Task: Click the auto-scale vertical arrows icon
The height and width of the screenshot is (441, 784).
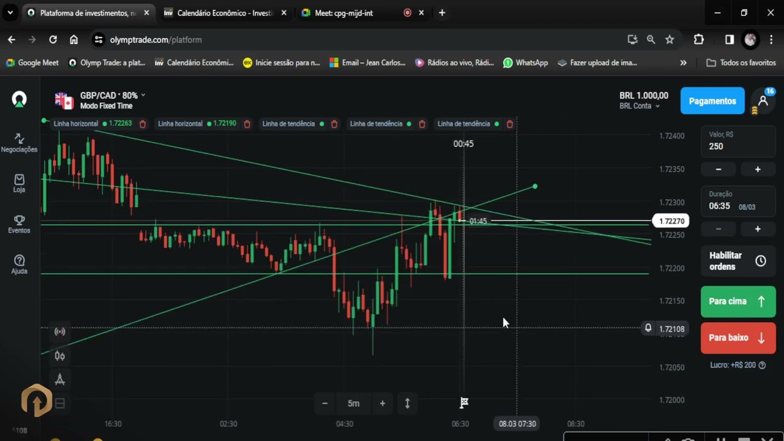Action: [407, 403]
